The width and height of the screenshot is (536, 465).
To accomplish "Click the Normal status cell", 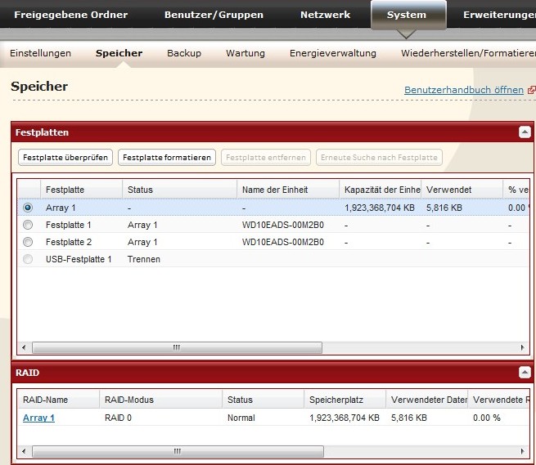I will [241, 418].
